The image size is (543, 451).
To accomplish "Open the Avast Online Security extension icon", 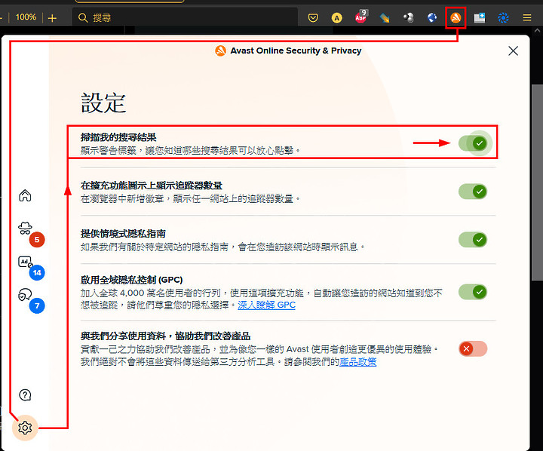I will pyautogui.click(x=456, y=17).
